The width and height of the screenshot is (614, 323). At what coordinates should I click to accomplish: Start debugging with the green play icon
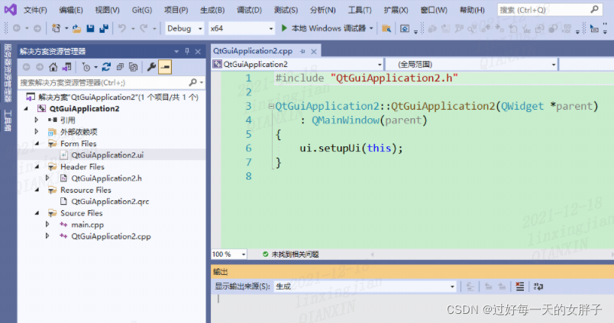click(284, 28)
